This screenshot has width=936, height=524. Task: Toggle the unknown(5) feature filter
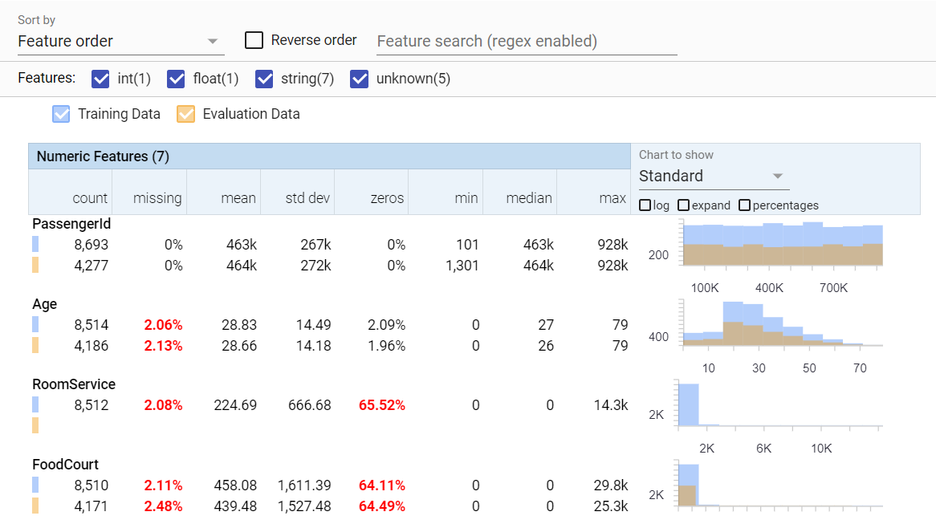coord(360,79)
